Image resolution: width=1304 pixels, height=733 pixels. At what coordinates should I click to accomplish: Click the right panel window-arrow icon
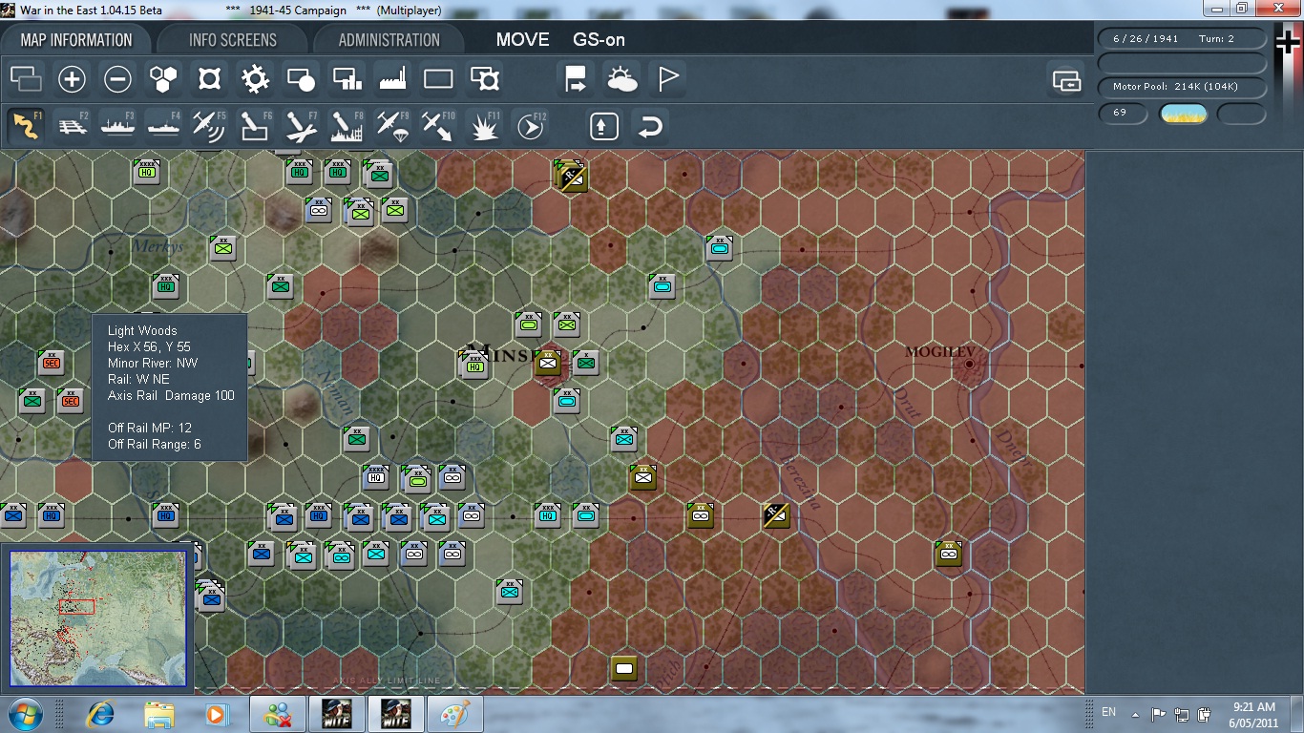point(1066,79)
